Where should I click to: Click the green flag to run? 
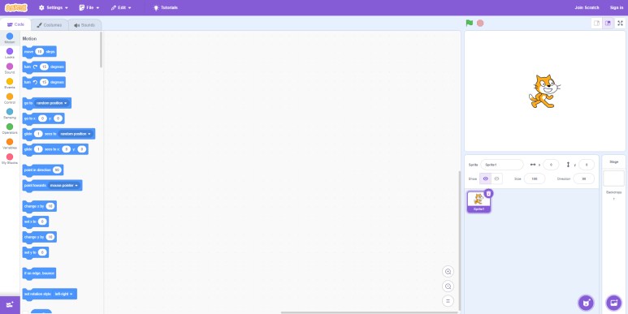470,24
